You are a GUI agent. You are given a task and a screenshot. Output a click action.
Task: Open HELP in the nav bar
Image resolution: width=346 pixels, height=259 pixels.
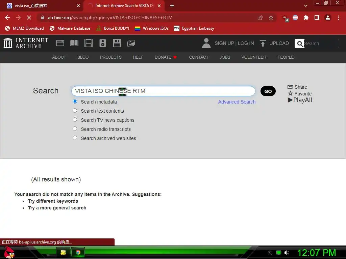click(x=138, y=57)
